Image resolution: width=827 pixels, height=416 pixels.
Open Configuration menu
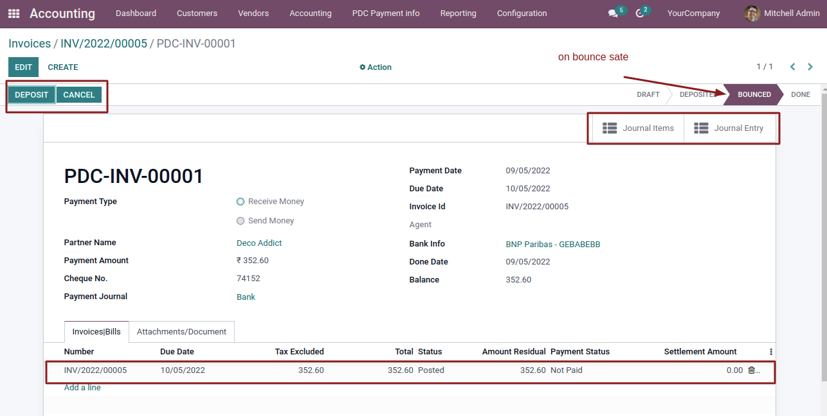tap(522, 13)
